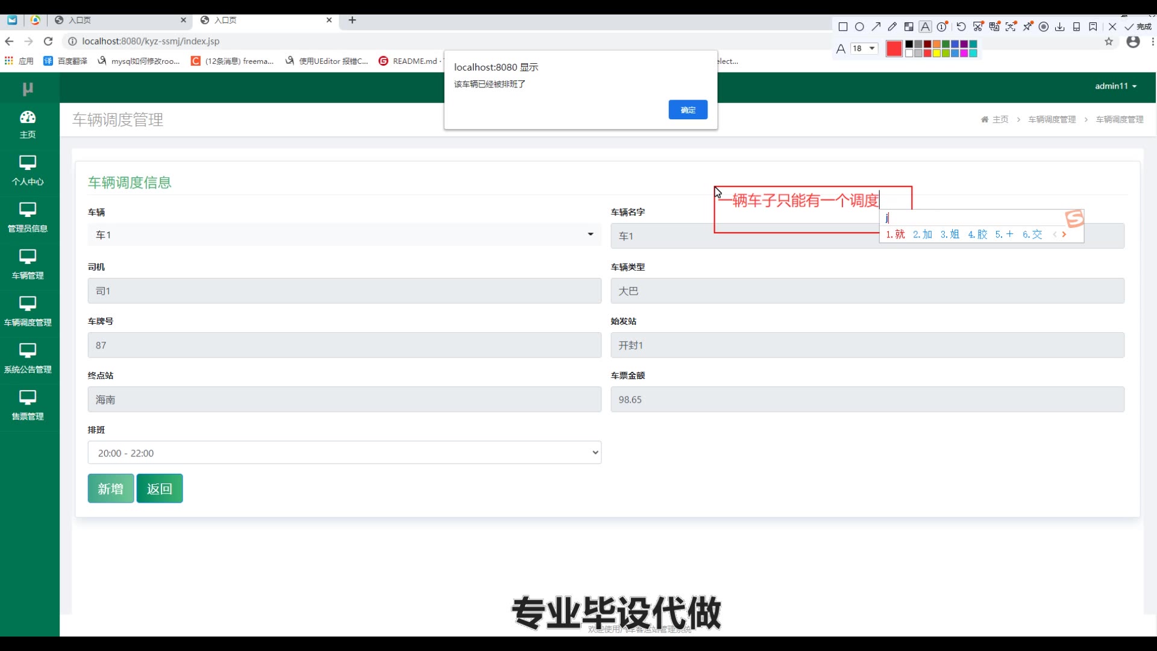Click the pin screenshot icon
The width and height of the screenshot is (1157, 651).
[x=1027, y=27]
